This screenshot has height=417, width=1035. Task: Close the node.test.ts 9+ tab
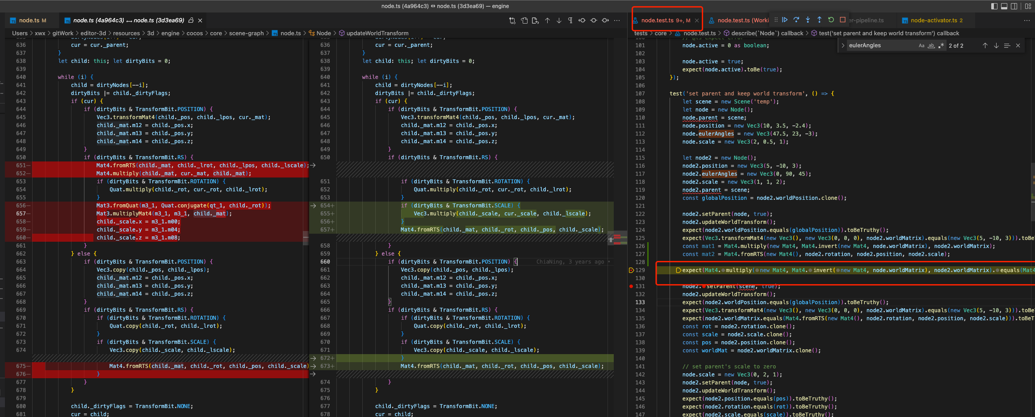(x=696, y=21)
